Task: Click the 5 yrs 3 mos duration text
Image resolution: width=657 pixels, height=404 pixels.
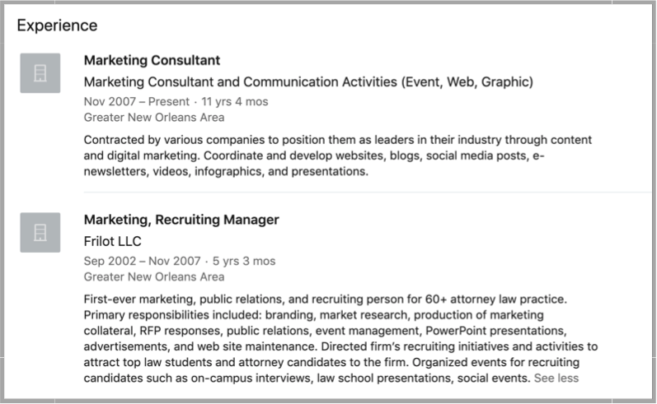Action: 244,261
